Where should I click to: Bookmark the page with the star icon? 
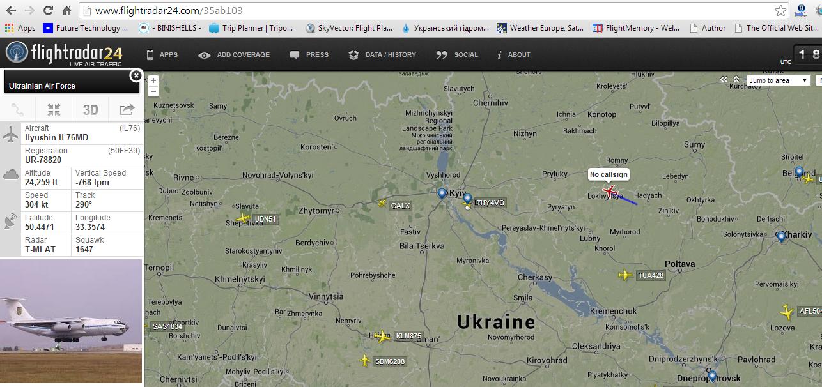click(x=780, y=11)
